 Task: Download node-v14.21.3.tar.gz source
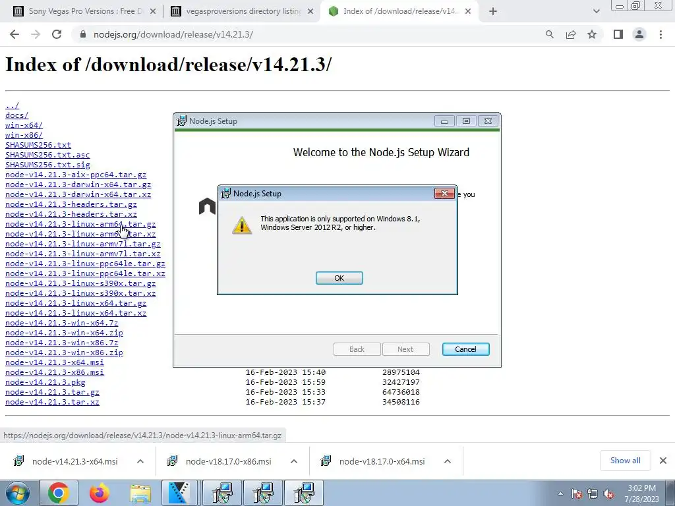(52, 393)
